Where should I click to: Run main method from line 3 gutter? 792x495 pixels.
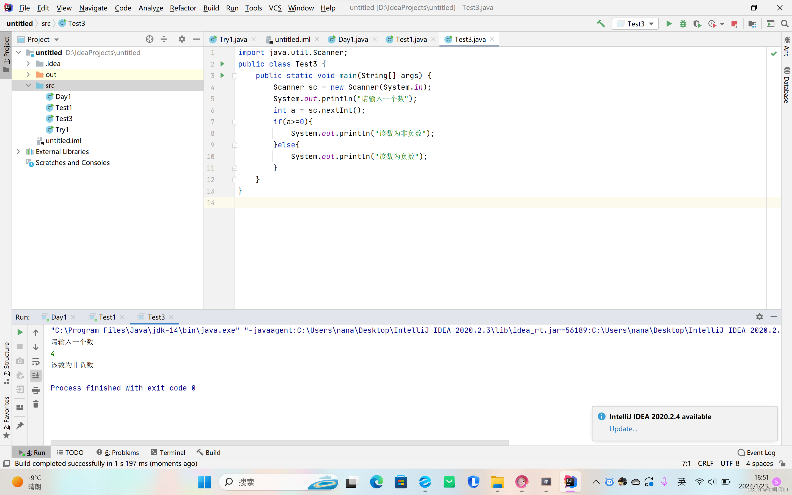[222, 76]
